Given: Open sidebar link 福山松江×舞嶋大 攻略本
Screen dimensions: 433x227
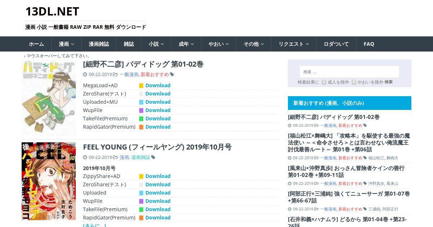Looking at the screenshot, I should (x=349, y=143).
